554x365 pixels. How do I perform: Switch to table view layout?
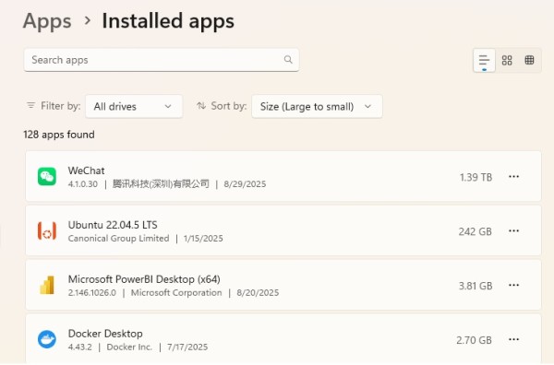(x=529, y=60)
